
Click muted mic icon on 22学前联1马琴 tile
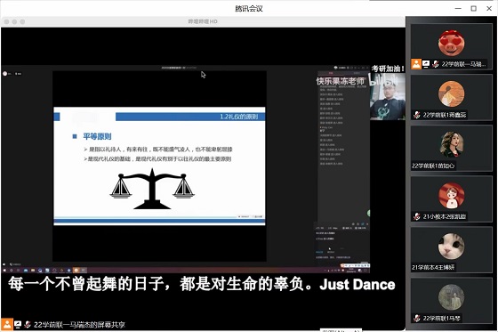(x=417, y=318)
